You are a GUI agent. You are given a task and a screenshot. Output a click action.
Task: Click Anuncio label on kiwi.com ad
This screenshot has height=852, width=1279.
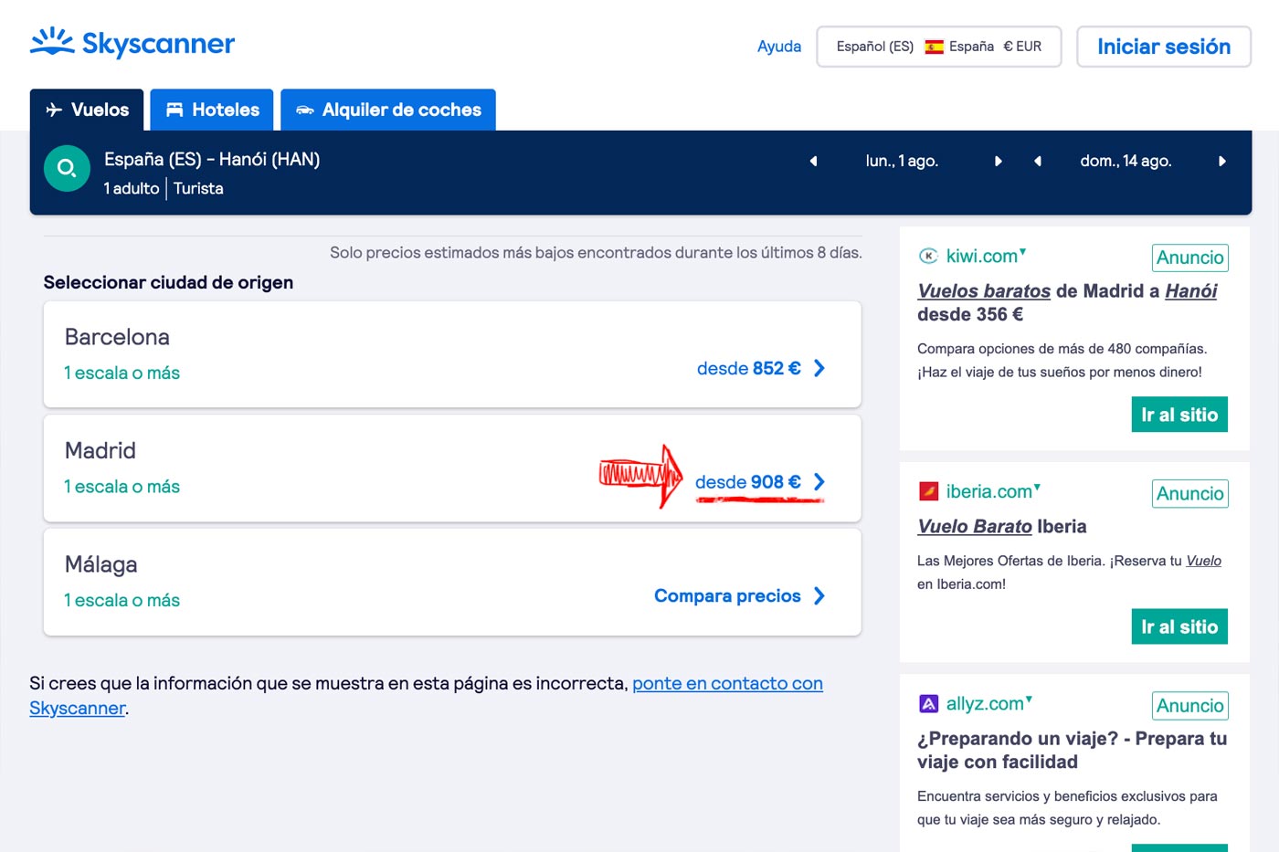coord(1190,258)
